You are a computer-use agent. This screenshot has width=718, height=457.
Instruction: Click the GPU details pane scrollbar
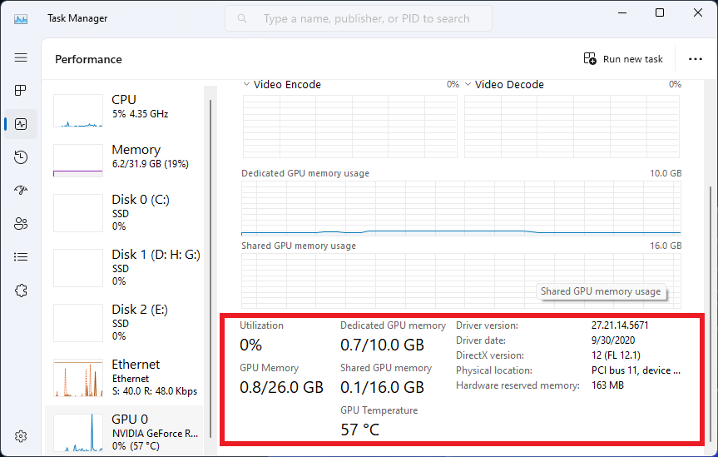[711, 313]
